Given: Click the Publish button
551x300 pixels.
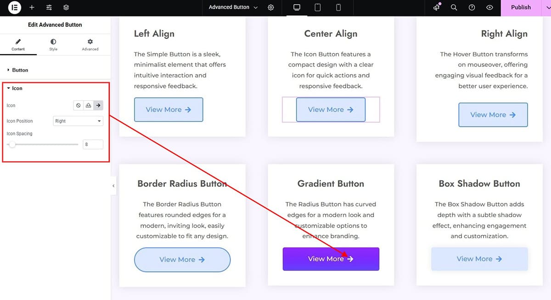Looking at the screenshot, I should coord(521,7).
